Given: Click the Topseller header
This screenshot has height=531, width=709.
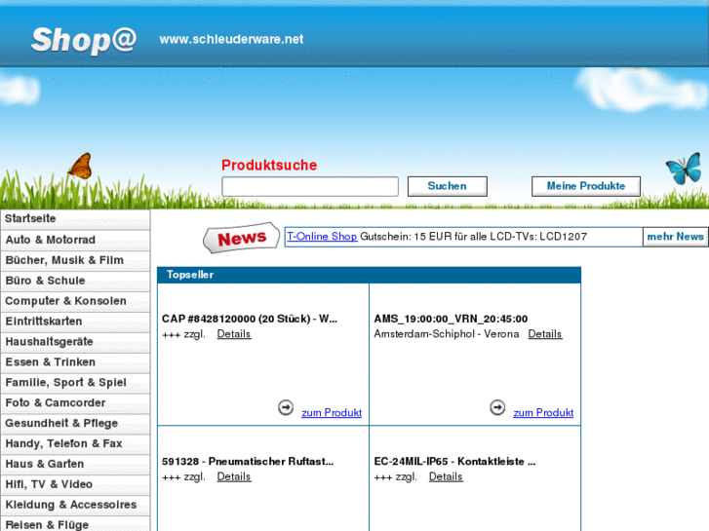Looking at the screenshot, I should pyautogui.click(x=369, y=275).
